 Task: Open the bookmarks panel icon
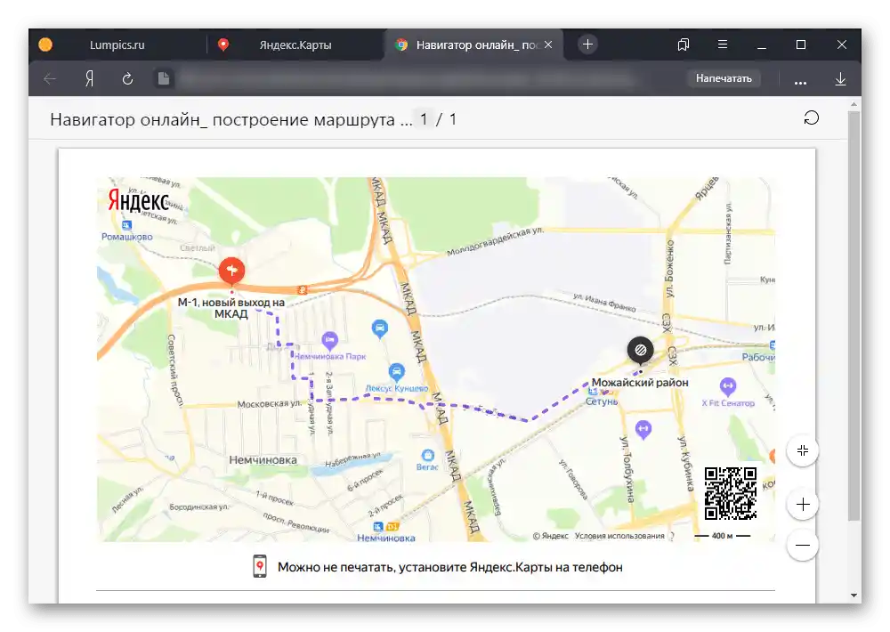(684, 45)
